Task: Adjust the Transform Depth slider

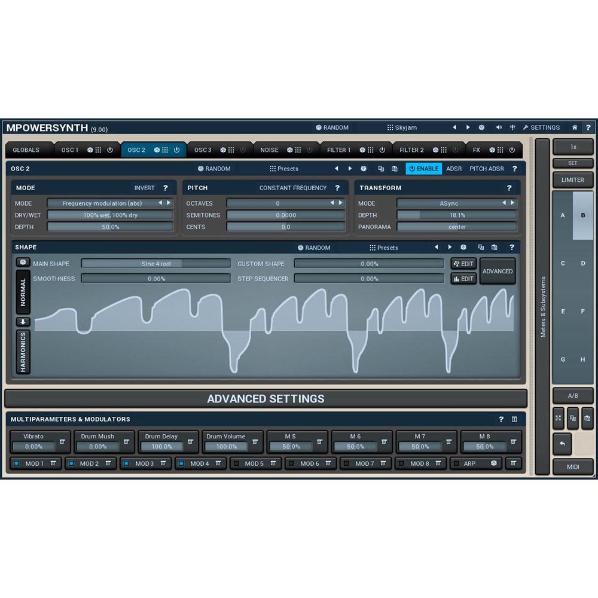Action: [456, 215]
